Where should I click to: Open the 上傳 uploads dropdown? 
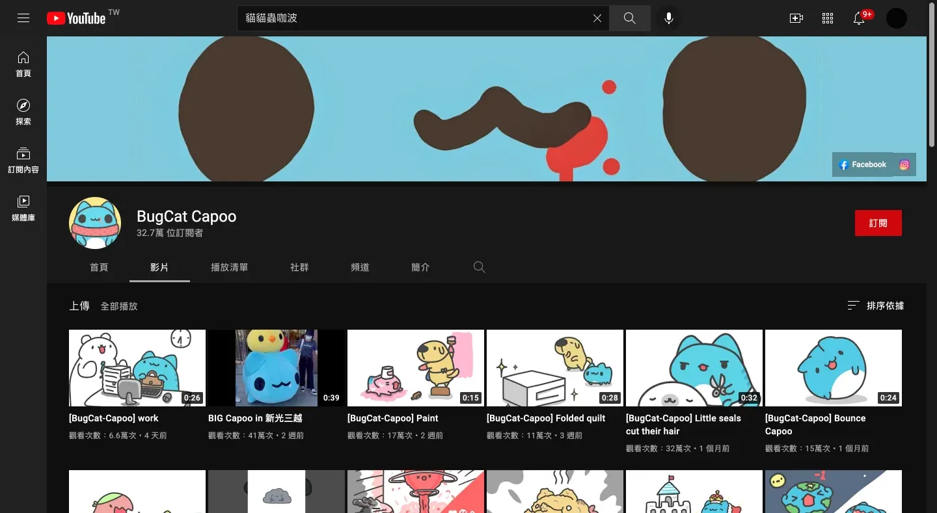click(79, 306)
